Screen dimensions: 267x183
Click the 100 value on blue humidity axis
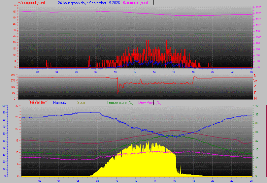click(4, 106)
